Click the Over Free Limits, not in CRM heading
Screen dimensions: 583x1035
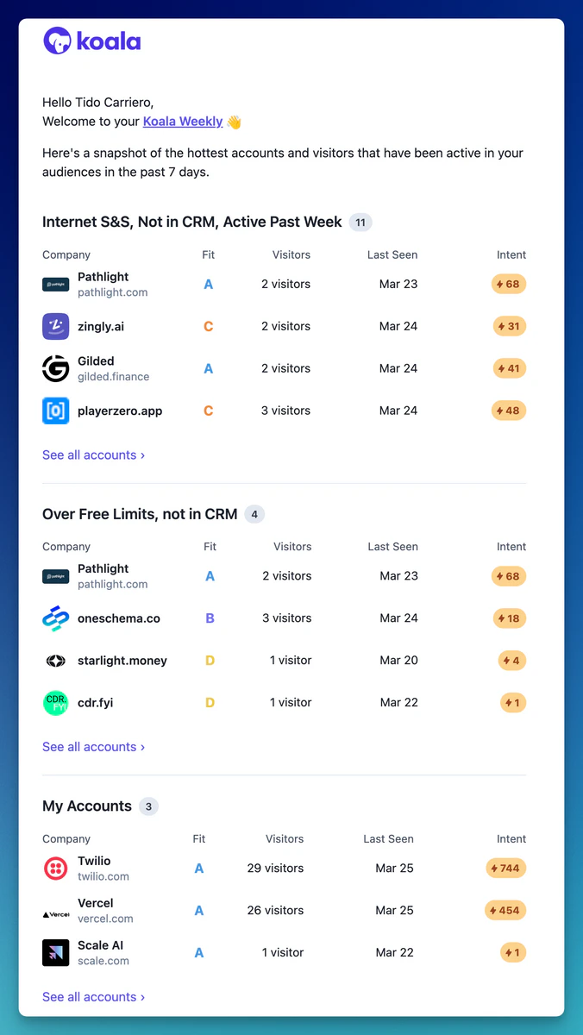[140, 514]
